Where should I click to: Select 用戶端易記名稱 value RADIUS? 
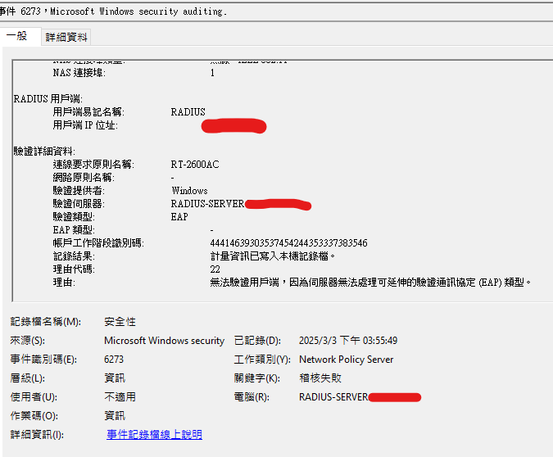point(188,111)
